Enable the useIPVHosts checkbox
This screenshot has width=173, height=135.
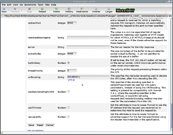(x=69, y=108)
